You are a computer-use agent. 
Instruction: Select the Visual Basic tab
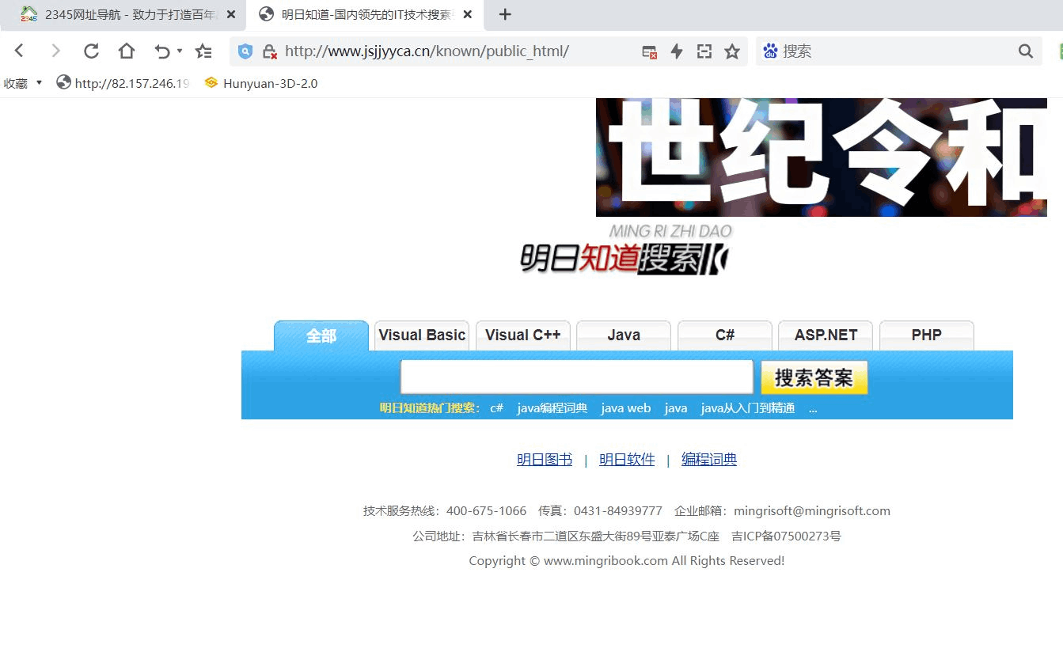(x=422, y=335)
